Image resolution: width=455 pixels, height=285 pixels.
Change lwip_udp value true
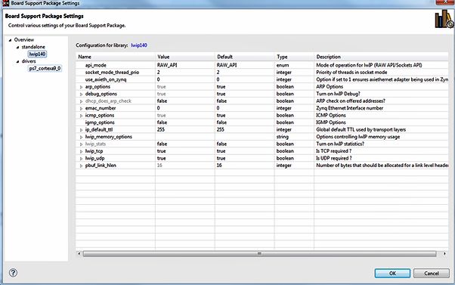tap(185, 158)
